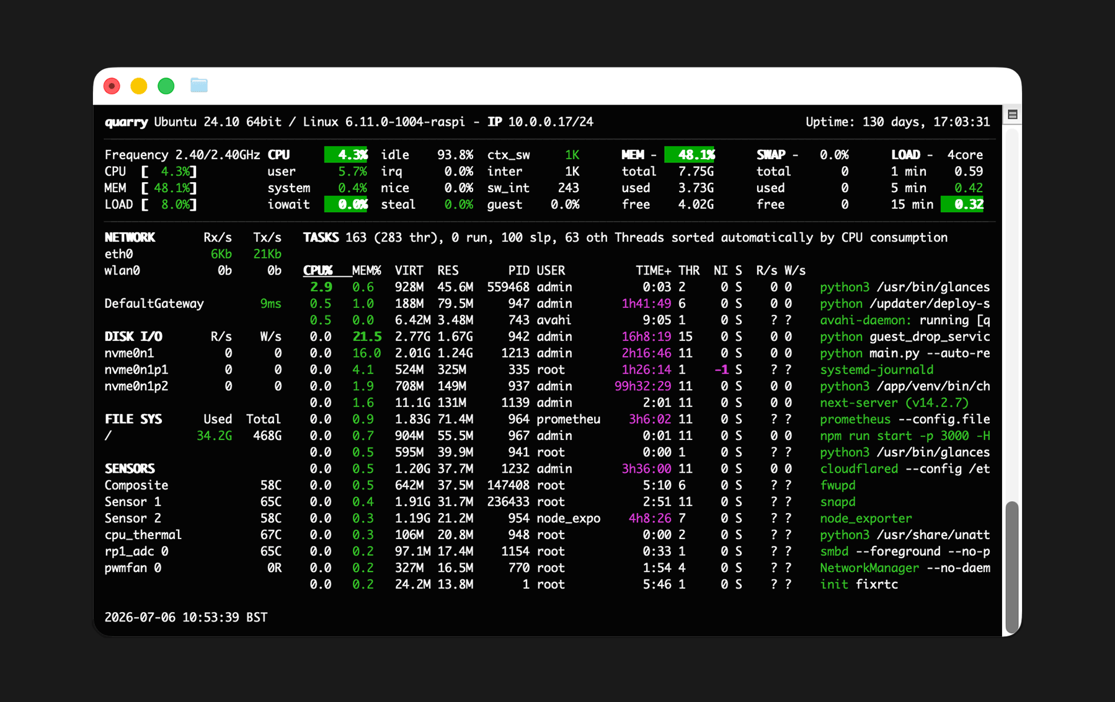Click the node_exporter process
This screenshot has width=1115, height=702.
866,519
